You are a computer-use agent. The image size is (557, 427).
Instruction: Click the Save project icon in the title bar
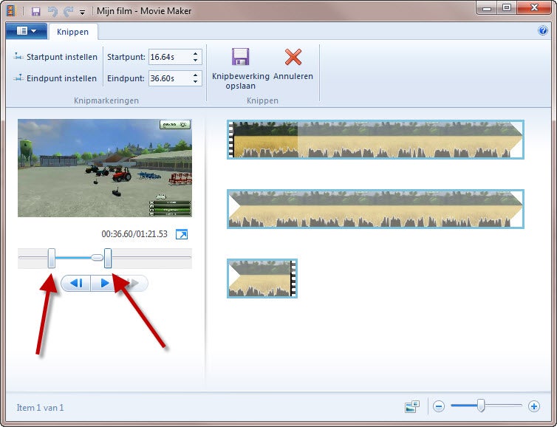point(36,11)
